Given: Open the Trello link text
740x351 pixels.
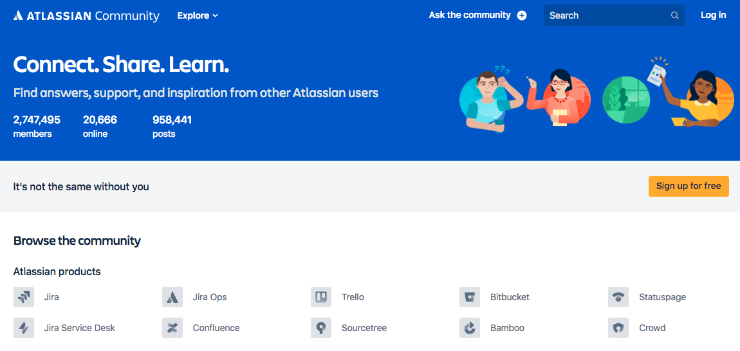Looking at the screenshot, I should click(353, 297).
